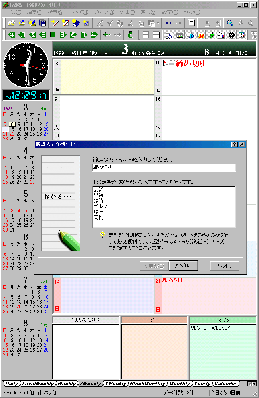Screen dimensions: 259x398
Task: Open the 表示(V) menu
Action: (148, 12)
